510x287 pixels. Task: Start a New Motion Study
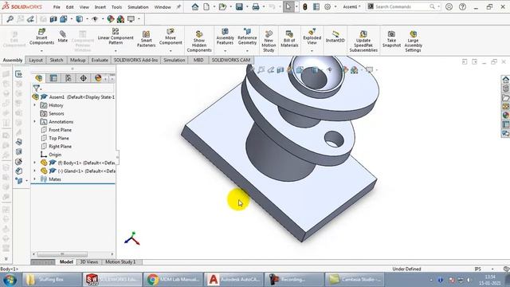point(269,41)
